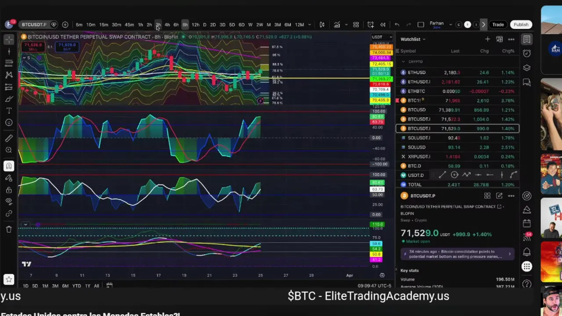Select the Text annotation tool
562x316 pixels.
9,111
